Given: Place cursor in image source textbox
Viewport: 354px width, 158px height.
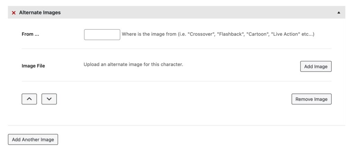Looking at the screenshot, I should (102, 34).
